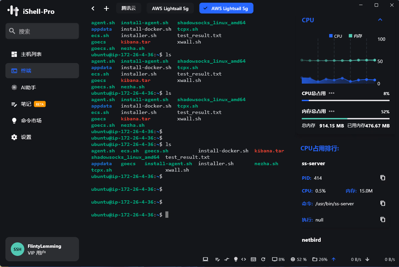Copy the ss-server PID value
The width and height of the screenshot is (399, 267).
(382, 178)
